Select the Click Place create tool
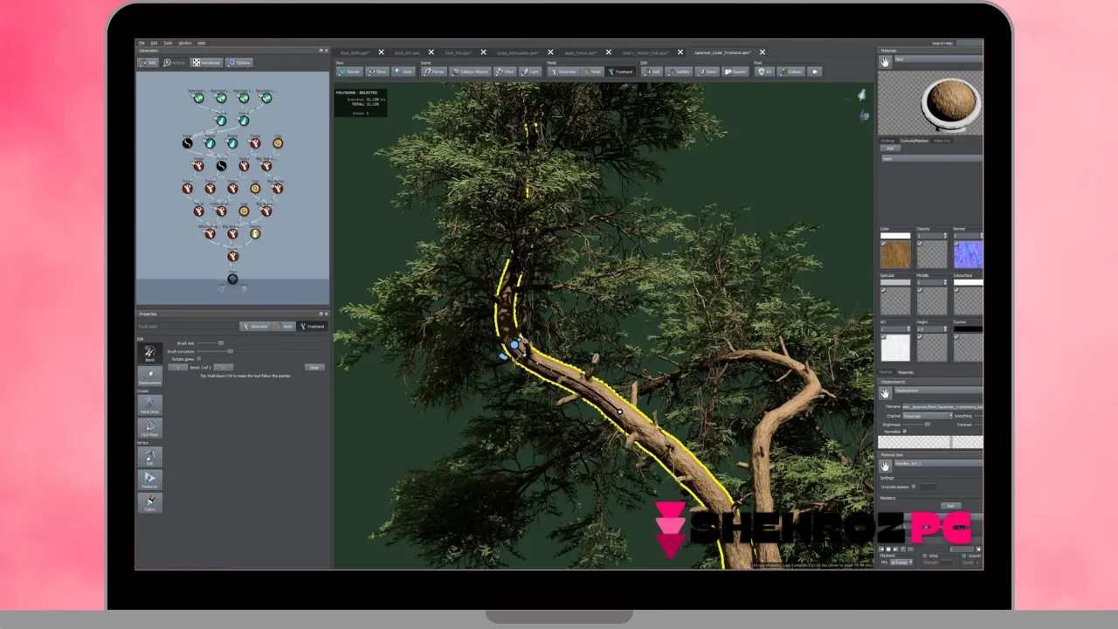Image resolution: width=1118 pixels, height=629 pixels. [x=149, y=428]
